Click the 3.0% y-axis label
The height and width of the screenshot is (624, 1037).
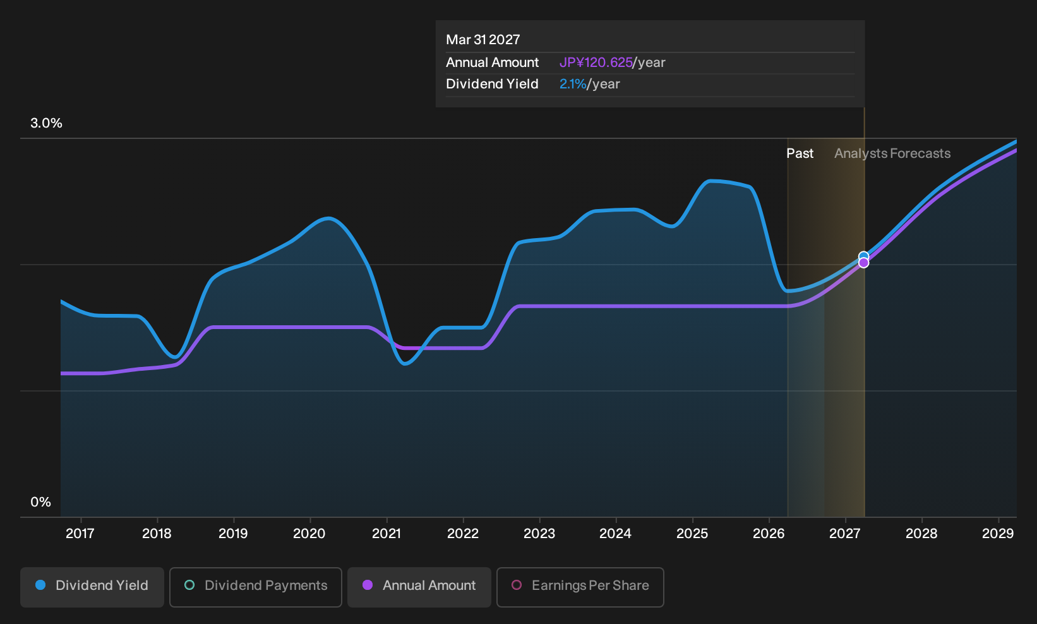point(46,123)
